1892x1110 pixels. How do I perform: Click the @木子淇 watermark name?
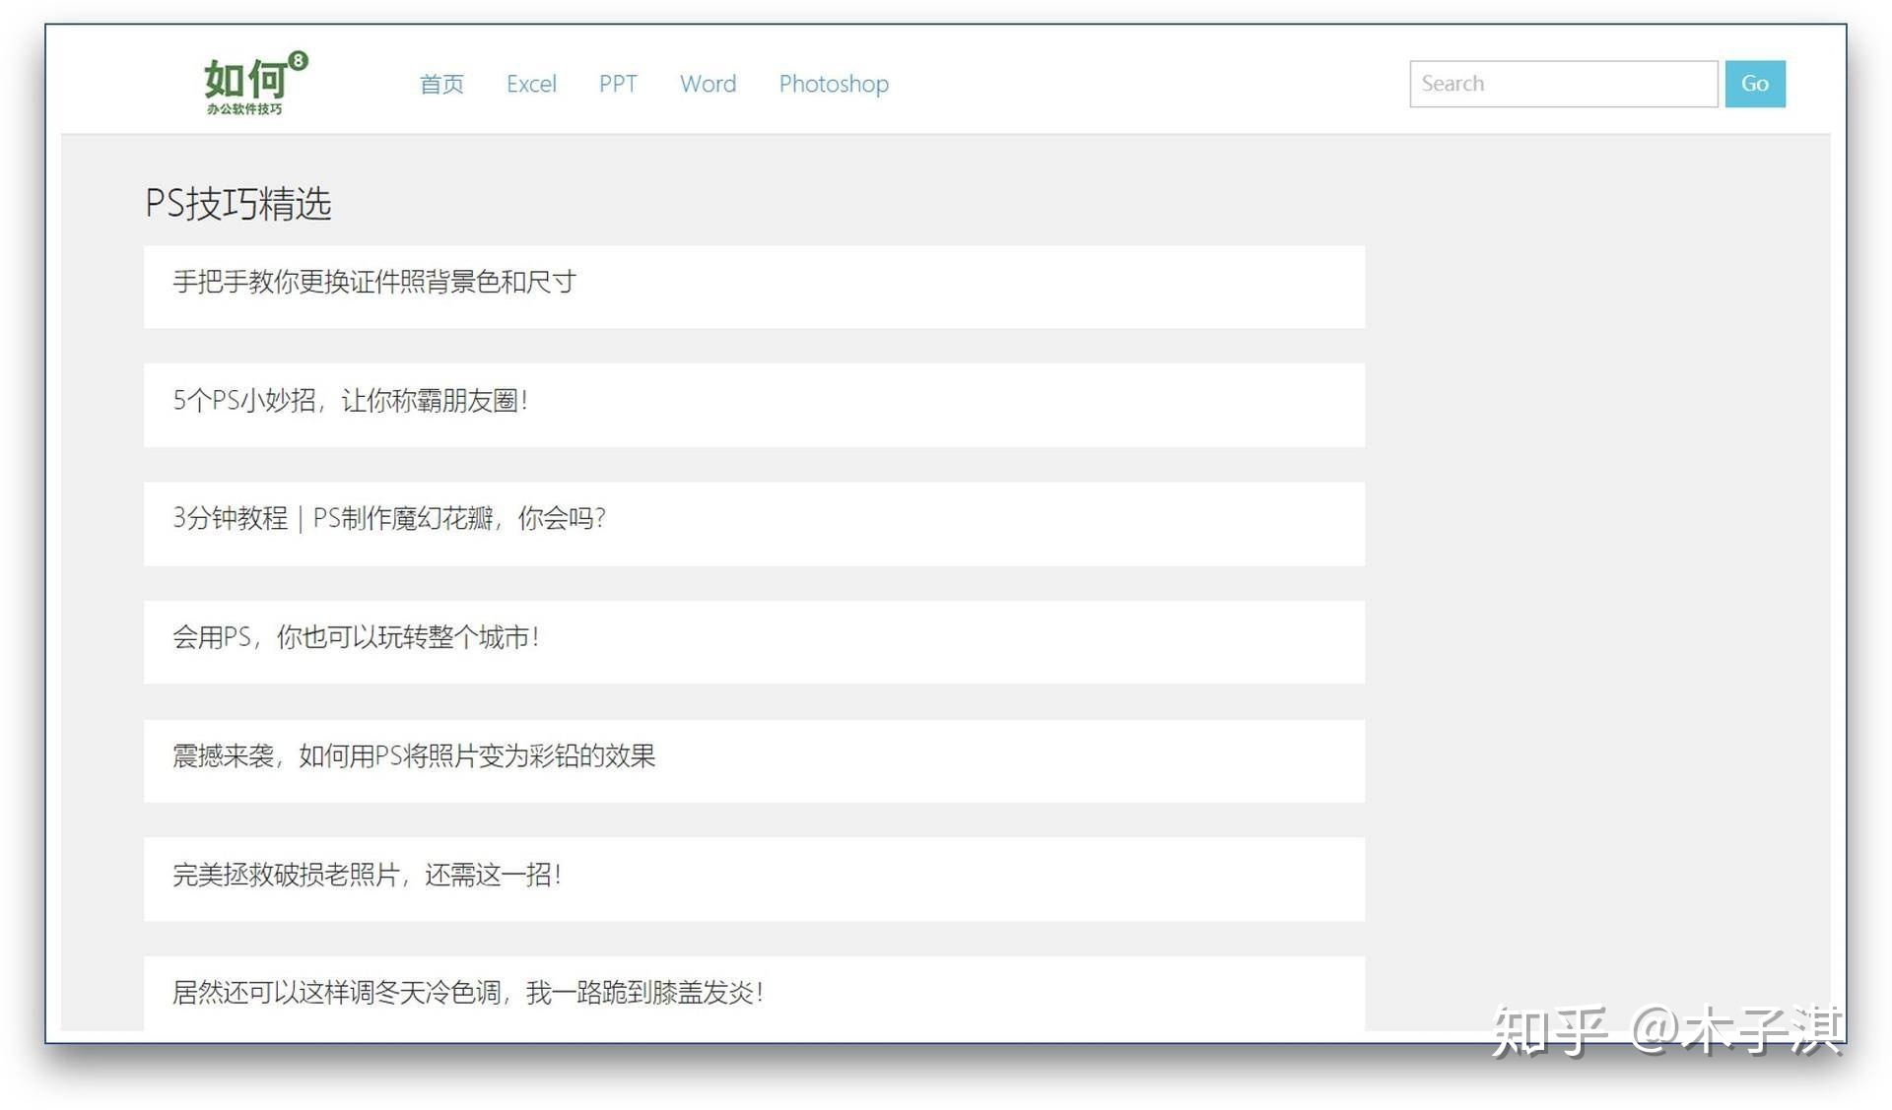[1736, 1031]
